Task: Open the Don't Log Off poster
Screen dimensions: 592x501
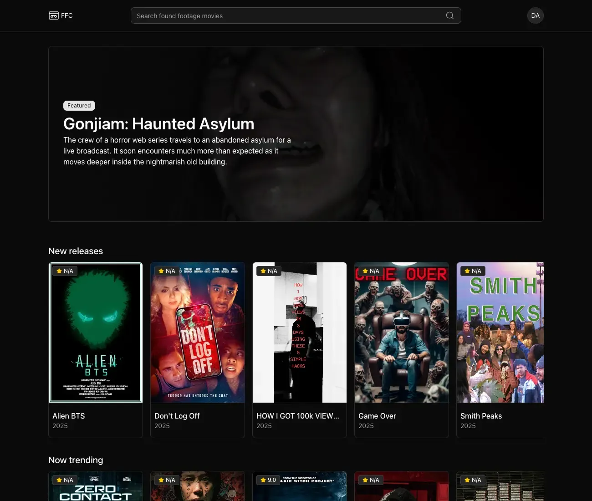Action: [198, 332]
